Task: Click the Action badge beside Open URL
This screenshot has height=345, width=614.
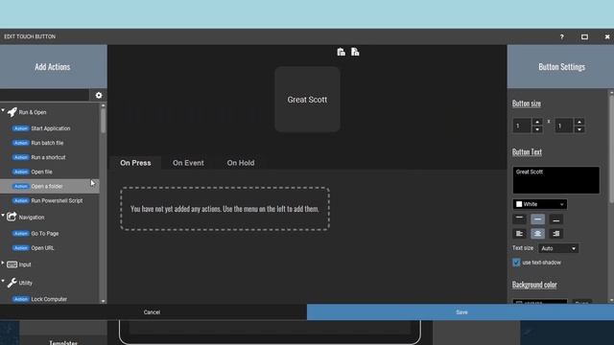Action: pos(20,248)
